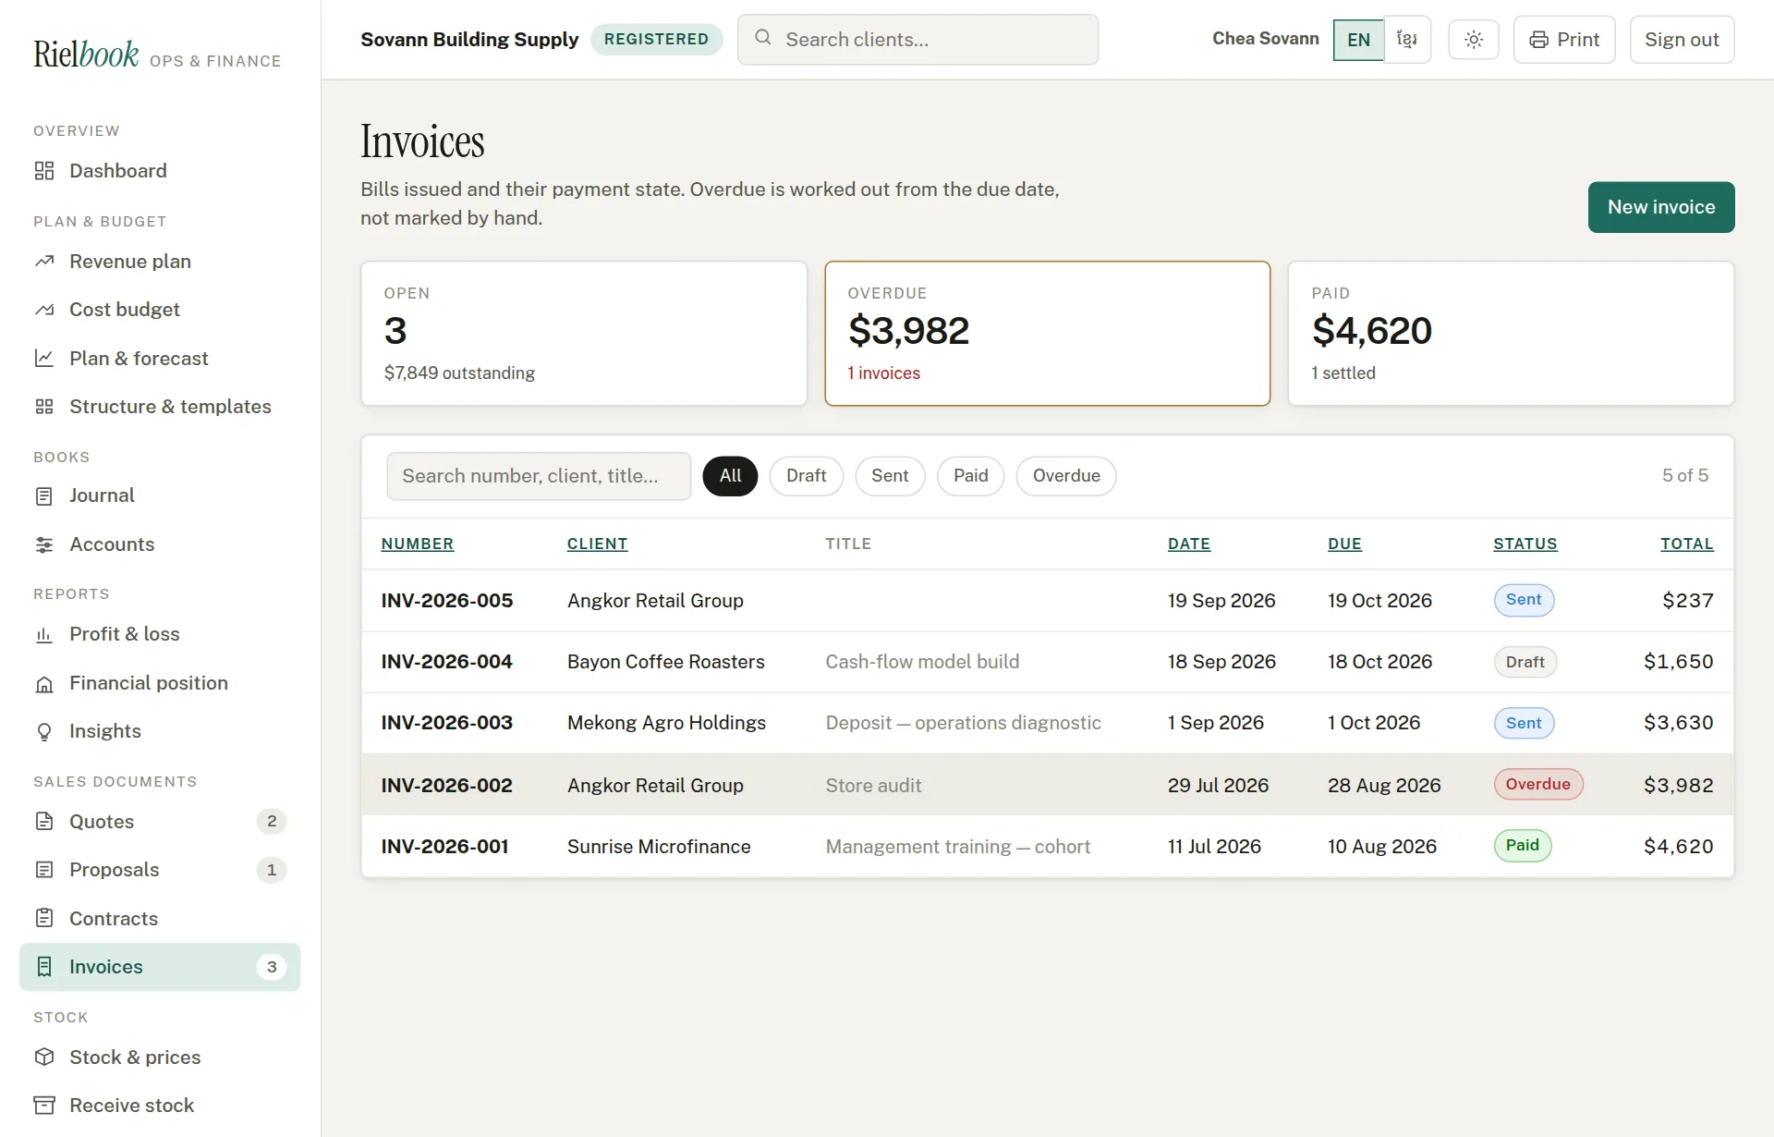Click the Revenue plan trend icon

coord(44,262)
